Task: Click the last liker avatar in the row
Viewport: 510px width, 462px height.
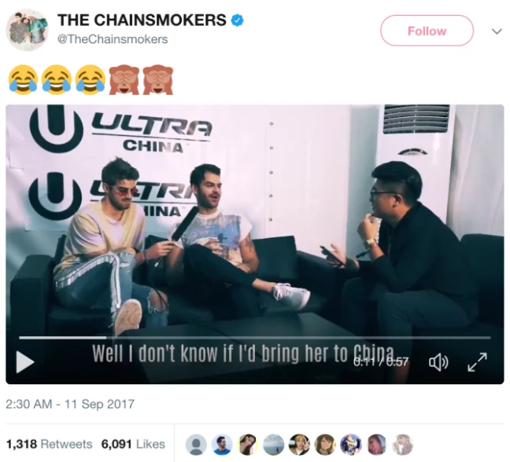Action: pyautogui.click(x=403, y=445)
